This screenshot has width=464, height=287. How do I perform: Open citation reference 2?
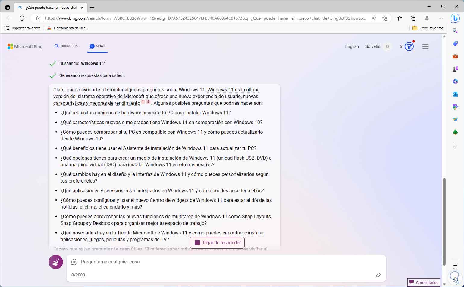click(x=148, y=102)
